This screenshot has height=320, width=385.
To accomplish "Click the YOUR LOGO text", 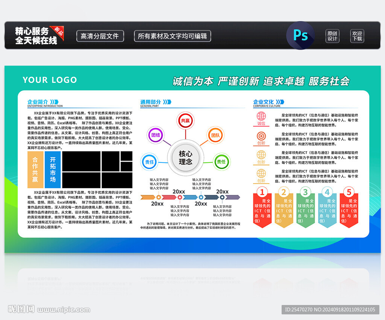I will click(50, 80).
